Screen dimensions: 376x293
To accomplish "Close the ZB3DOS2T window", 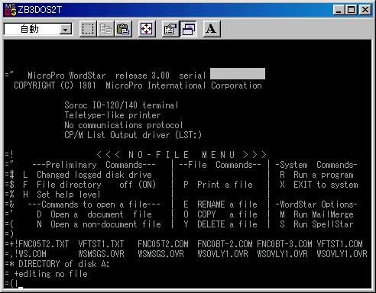I will (x=365, y=10).
